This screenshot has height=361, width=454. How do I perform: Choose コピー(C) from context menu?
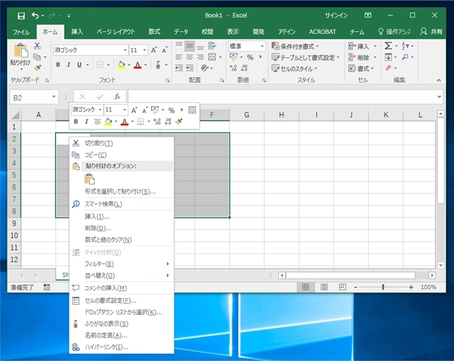coord(122,155)
